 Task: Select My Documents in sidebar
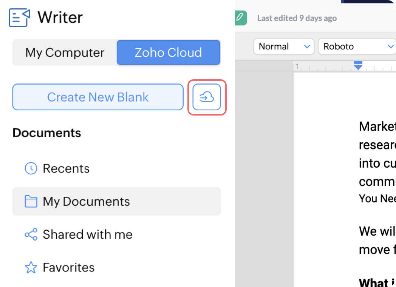pyautogui.click(x=86, y=201)
